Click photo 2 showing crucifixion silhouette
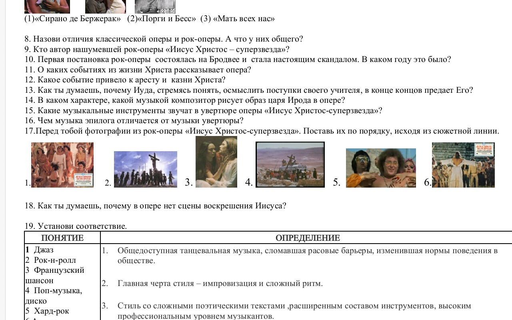 (146, 169)
